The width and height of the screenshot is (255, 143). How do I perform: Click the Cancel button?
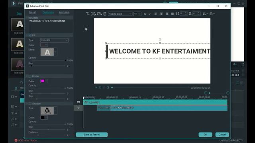coord(222,135)
